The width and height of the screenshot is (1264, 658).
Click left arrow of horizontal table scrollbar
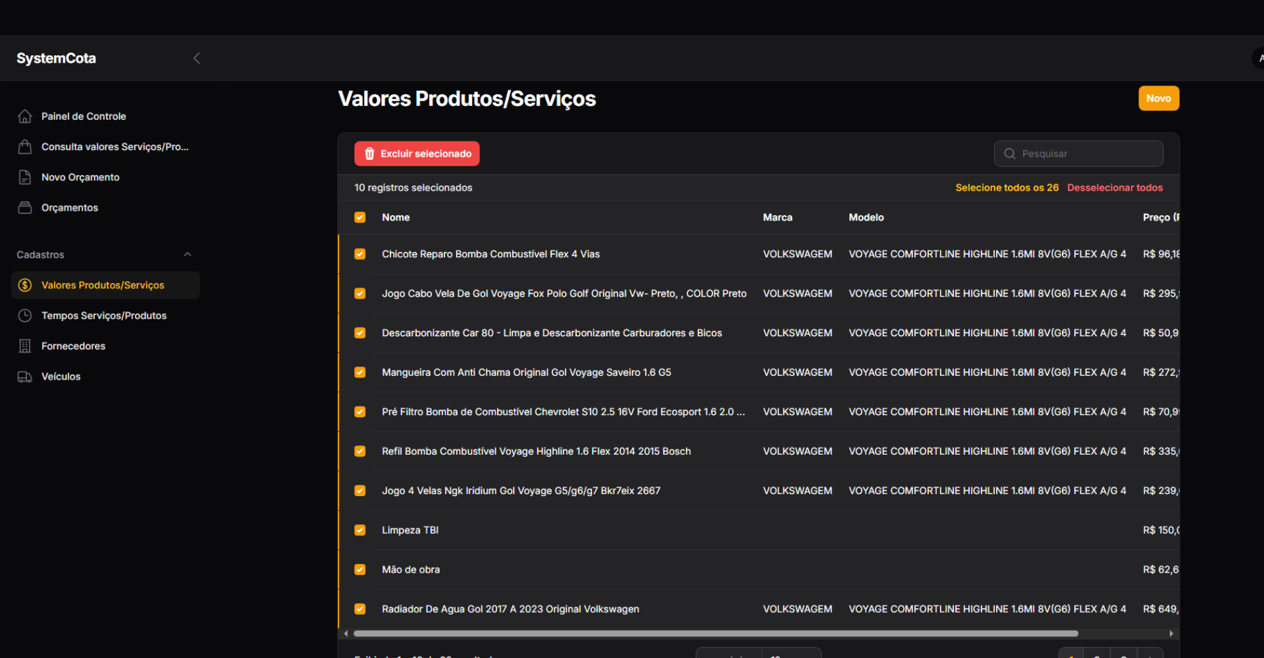346,634
